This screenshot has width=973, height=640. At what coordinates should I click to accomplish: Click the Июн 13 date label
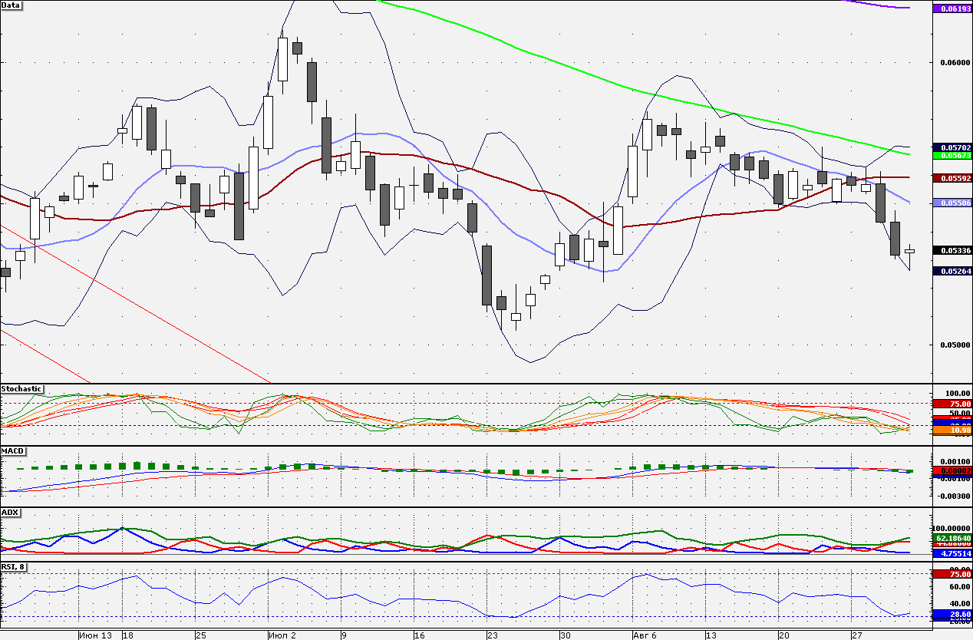point(96,635)
